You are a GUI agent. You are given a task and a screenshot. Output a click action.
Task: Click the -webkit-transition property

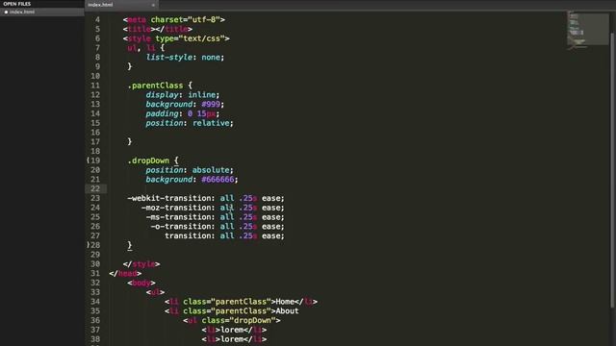pos(169,198)
